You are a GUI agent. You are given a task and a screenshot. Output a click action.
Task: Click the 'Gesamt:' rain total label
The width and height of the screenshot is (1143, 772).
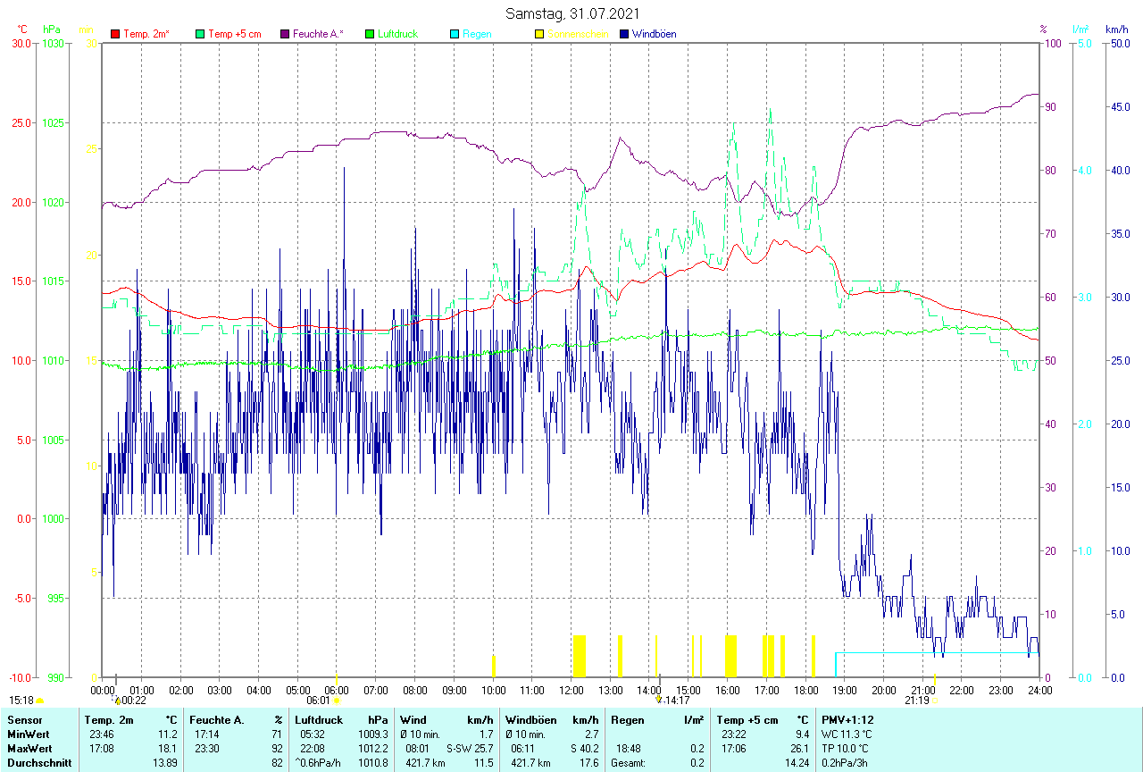point(629,763)
